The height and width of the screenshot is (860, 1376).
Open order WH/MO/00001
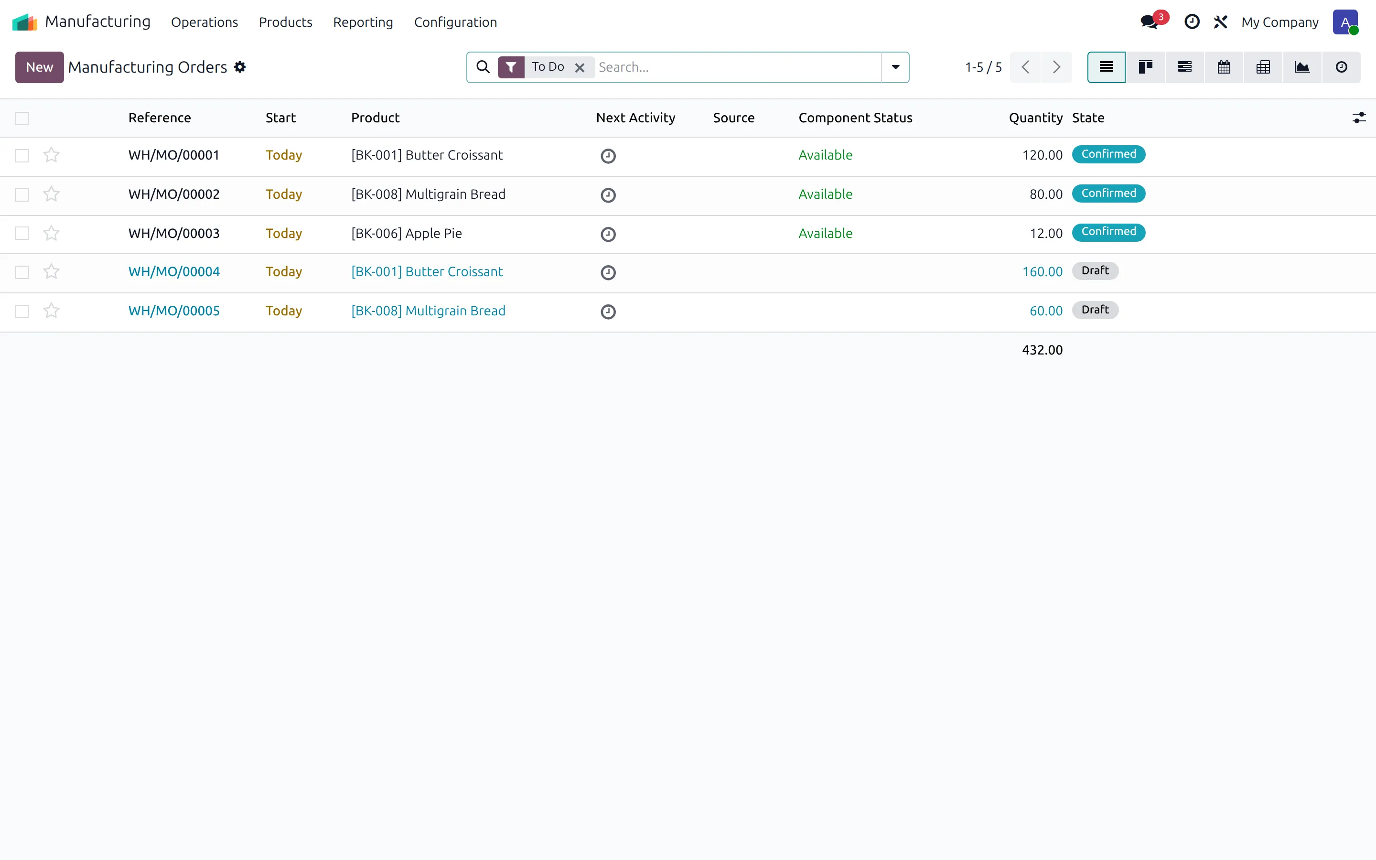pos(174,155)
